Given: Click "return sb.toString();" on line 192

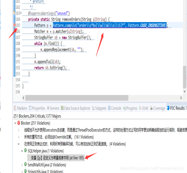Looking at the screenshot, I should click(x=50, y=68).
